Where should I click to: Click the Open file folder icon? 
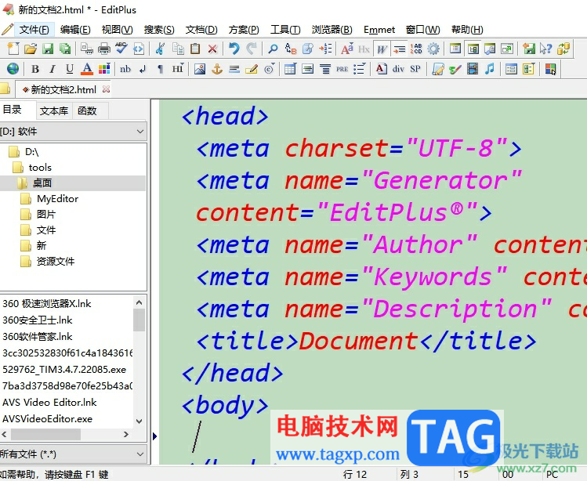point(31,49)
